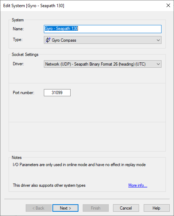Open the Driver combo box with Seapath Binary Format

point(103,64)
